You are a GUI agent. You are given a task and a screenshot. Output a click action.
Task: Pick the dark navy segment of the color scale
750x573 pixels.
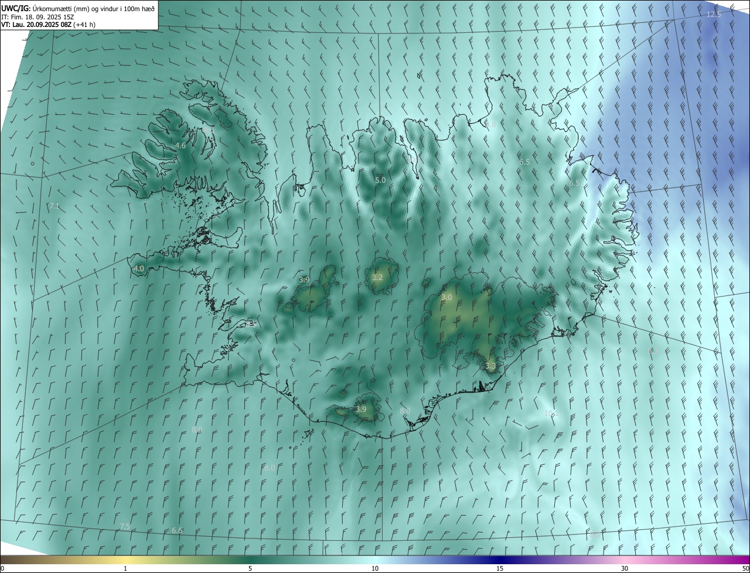(500, 560)
